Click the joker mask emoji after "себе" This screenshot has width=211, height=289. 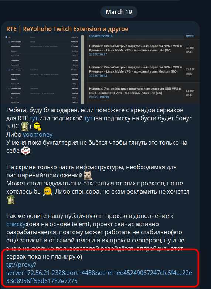point(25,151)
